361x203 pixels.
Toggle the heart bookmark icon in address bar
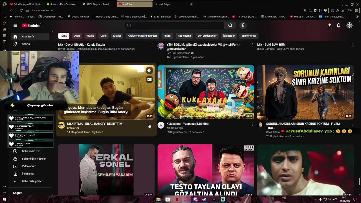coord(325,10)
